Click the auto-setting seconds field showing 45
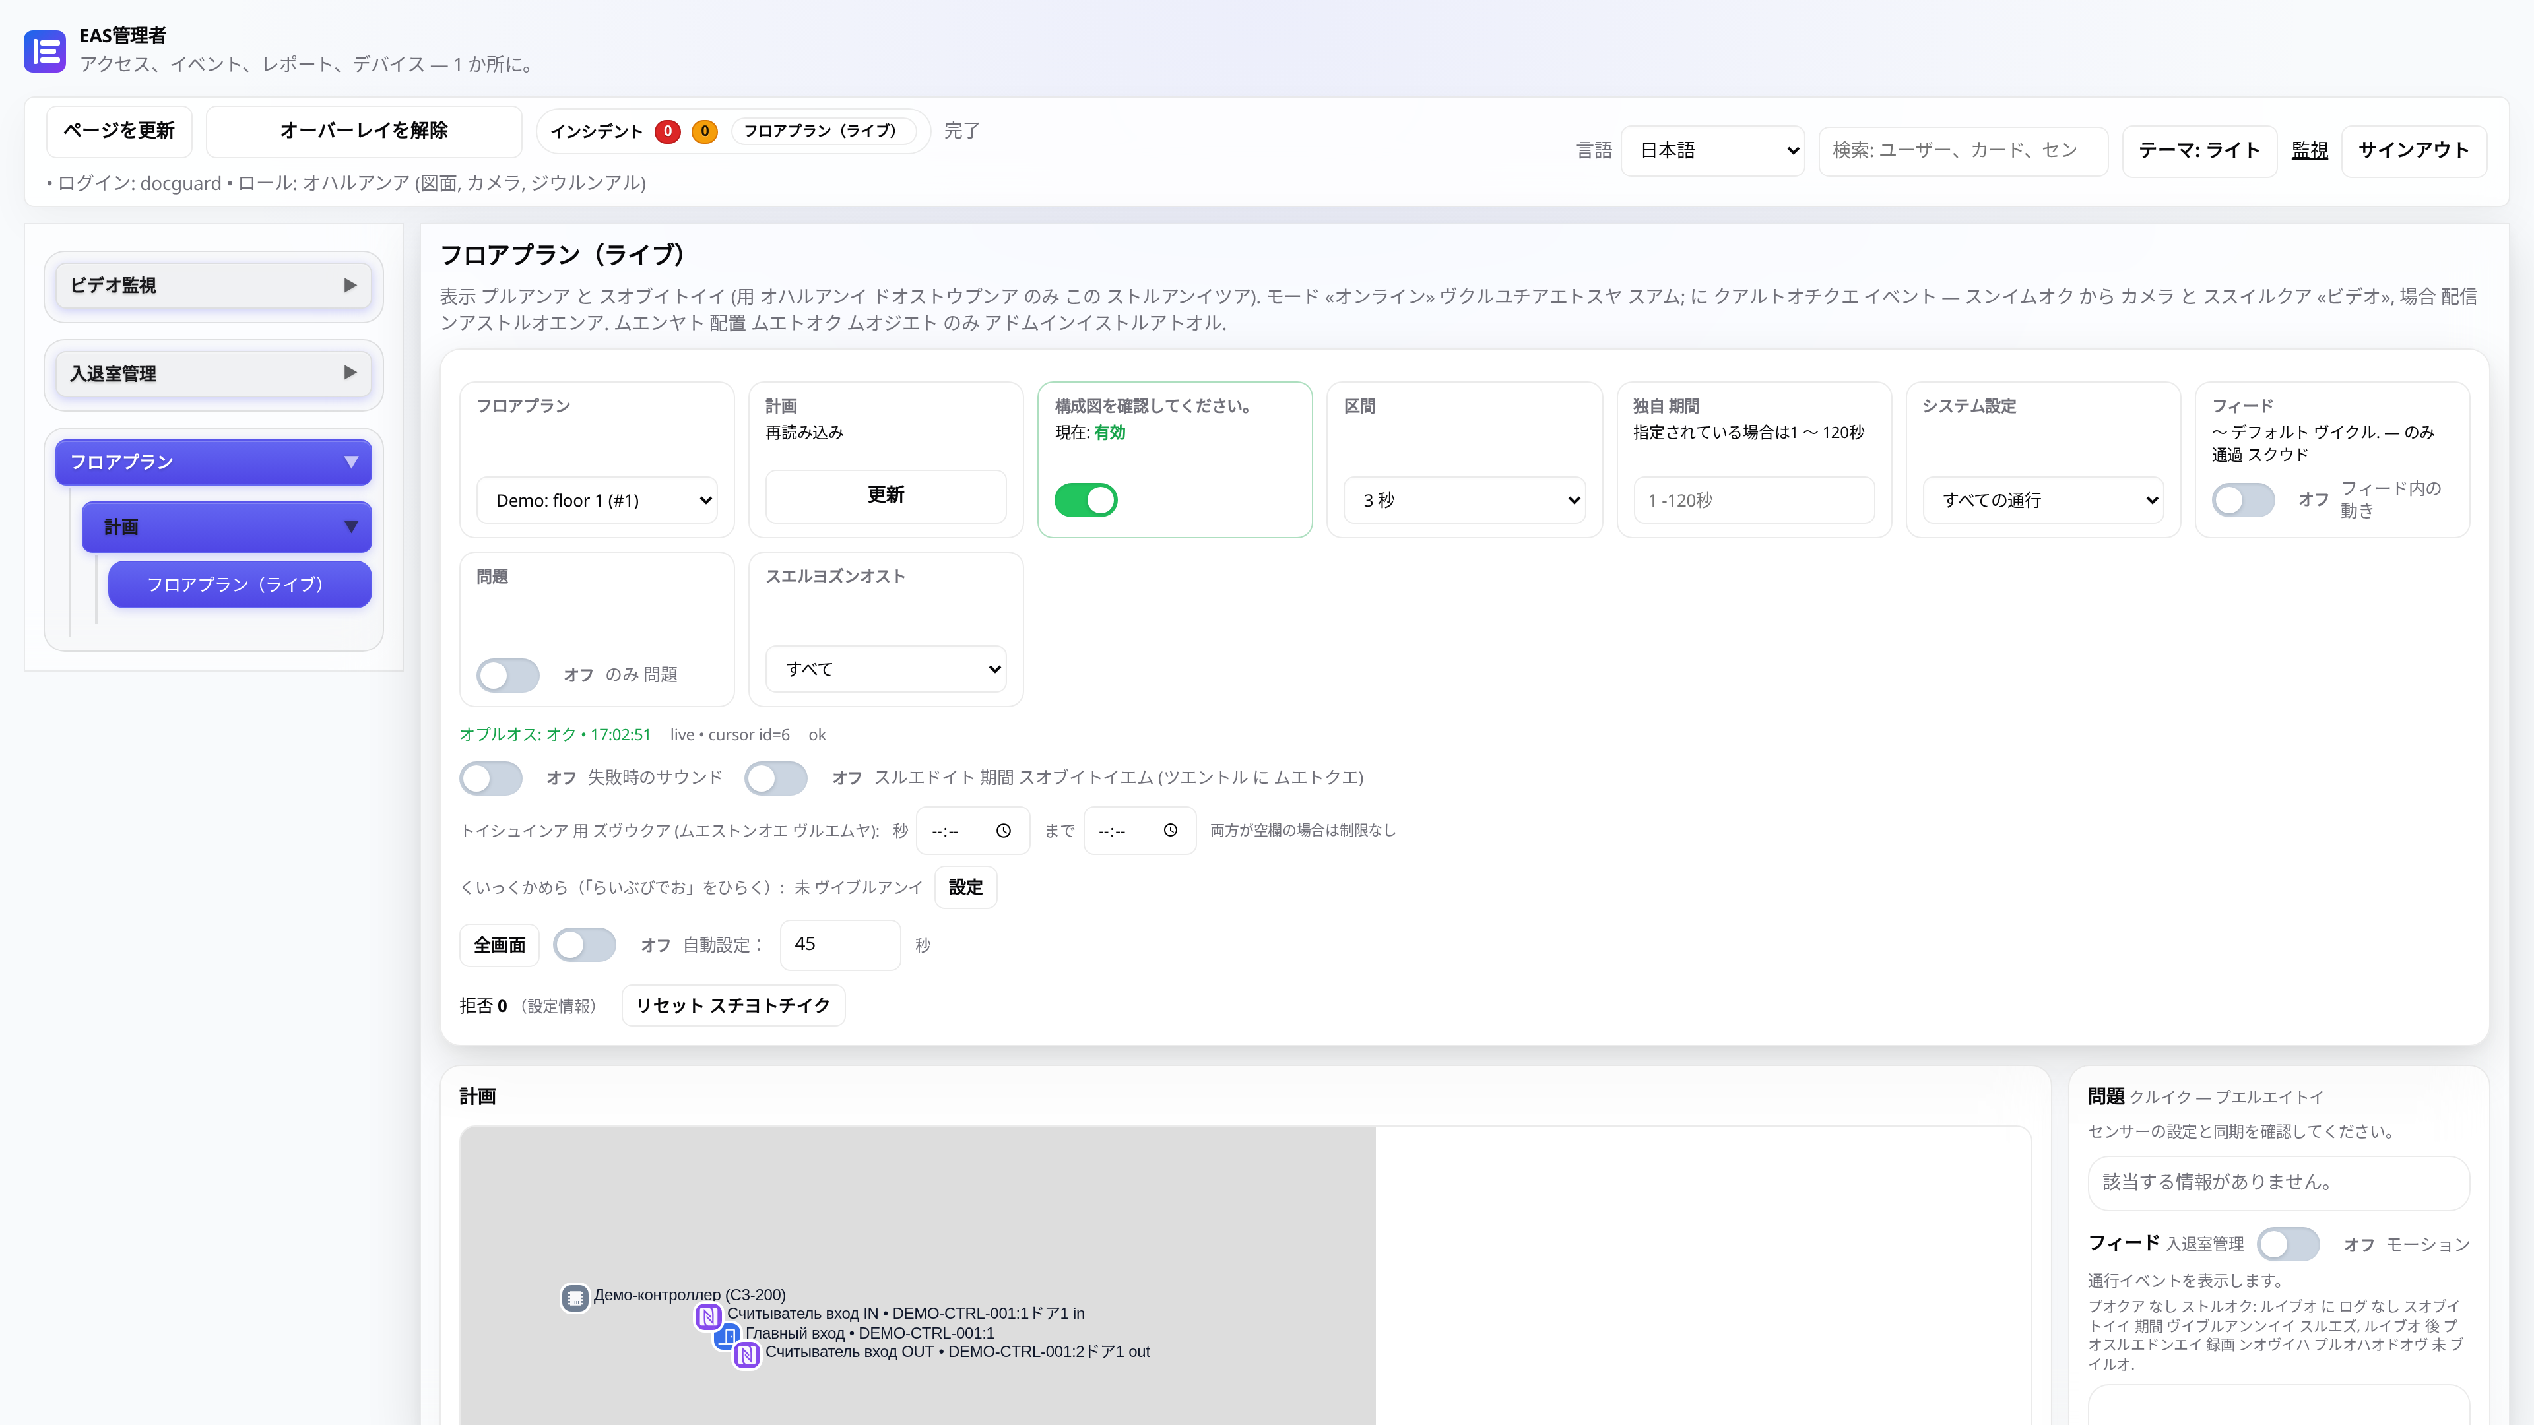 840,945
